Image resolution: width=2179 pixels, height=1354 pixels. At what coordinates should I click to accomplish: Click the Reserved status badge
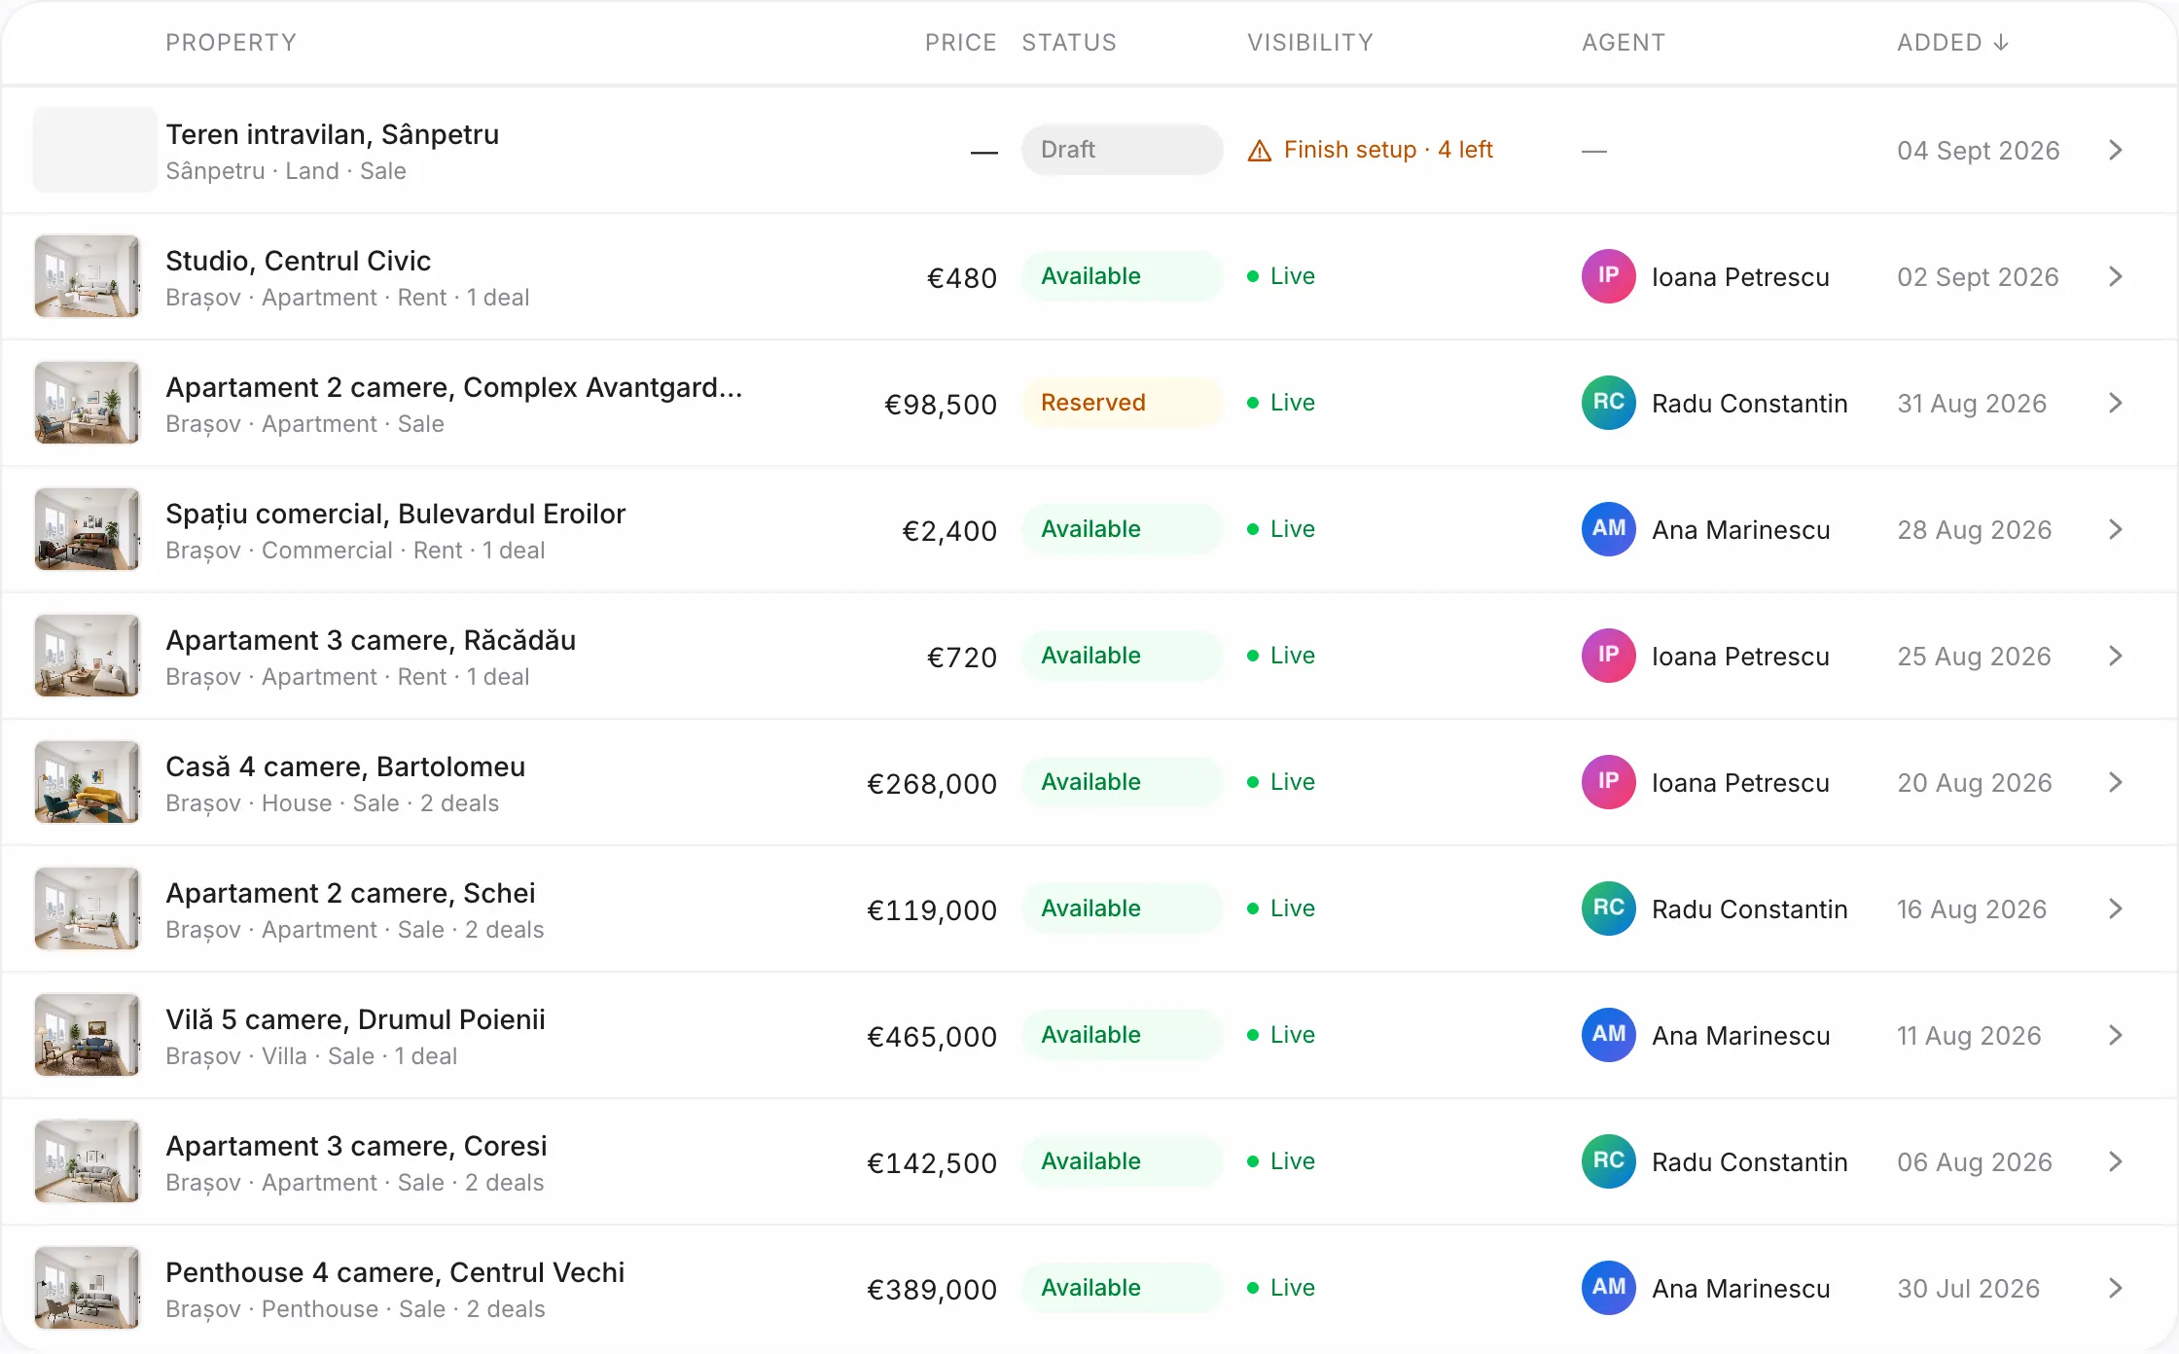click(x=1122, y=403)
